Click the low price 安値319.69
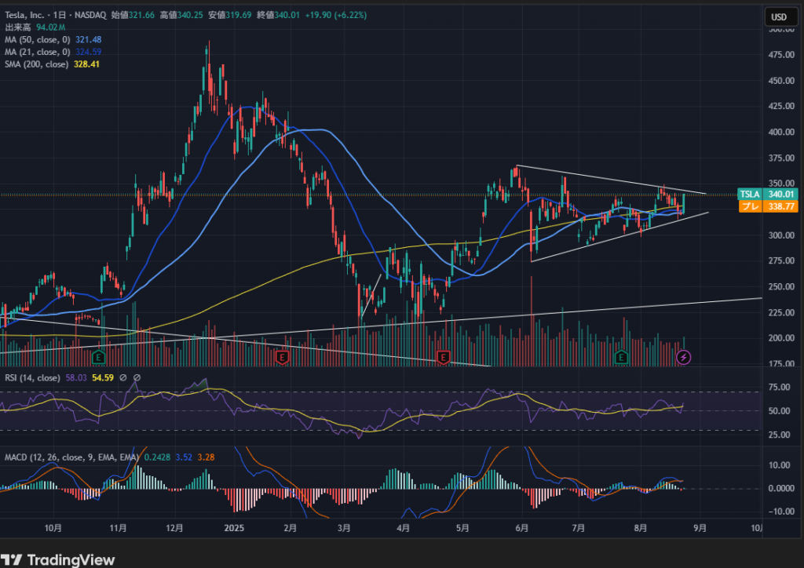This screenshot has width=804, height=568. 230,15
